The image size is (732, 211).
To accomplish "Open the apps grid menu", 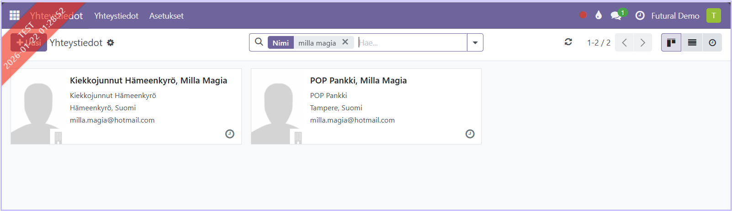I will coord(15,15).
